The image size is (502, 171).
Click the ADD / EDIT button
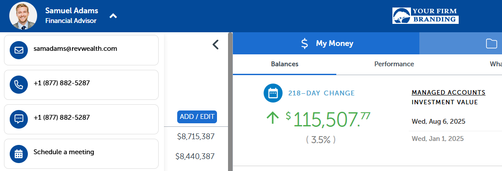[x=197, y=117]
